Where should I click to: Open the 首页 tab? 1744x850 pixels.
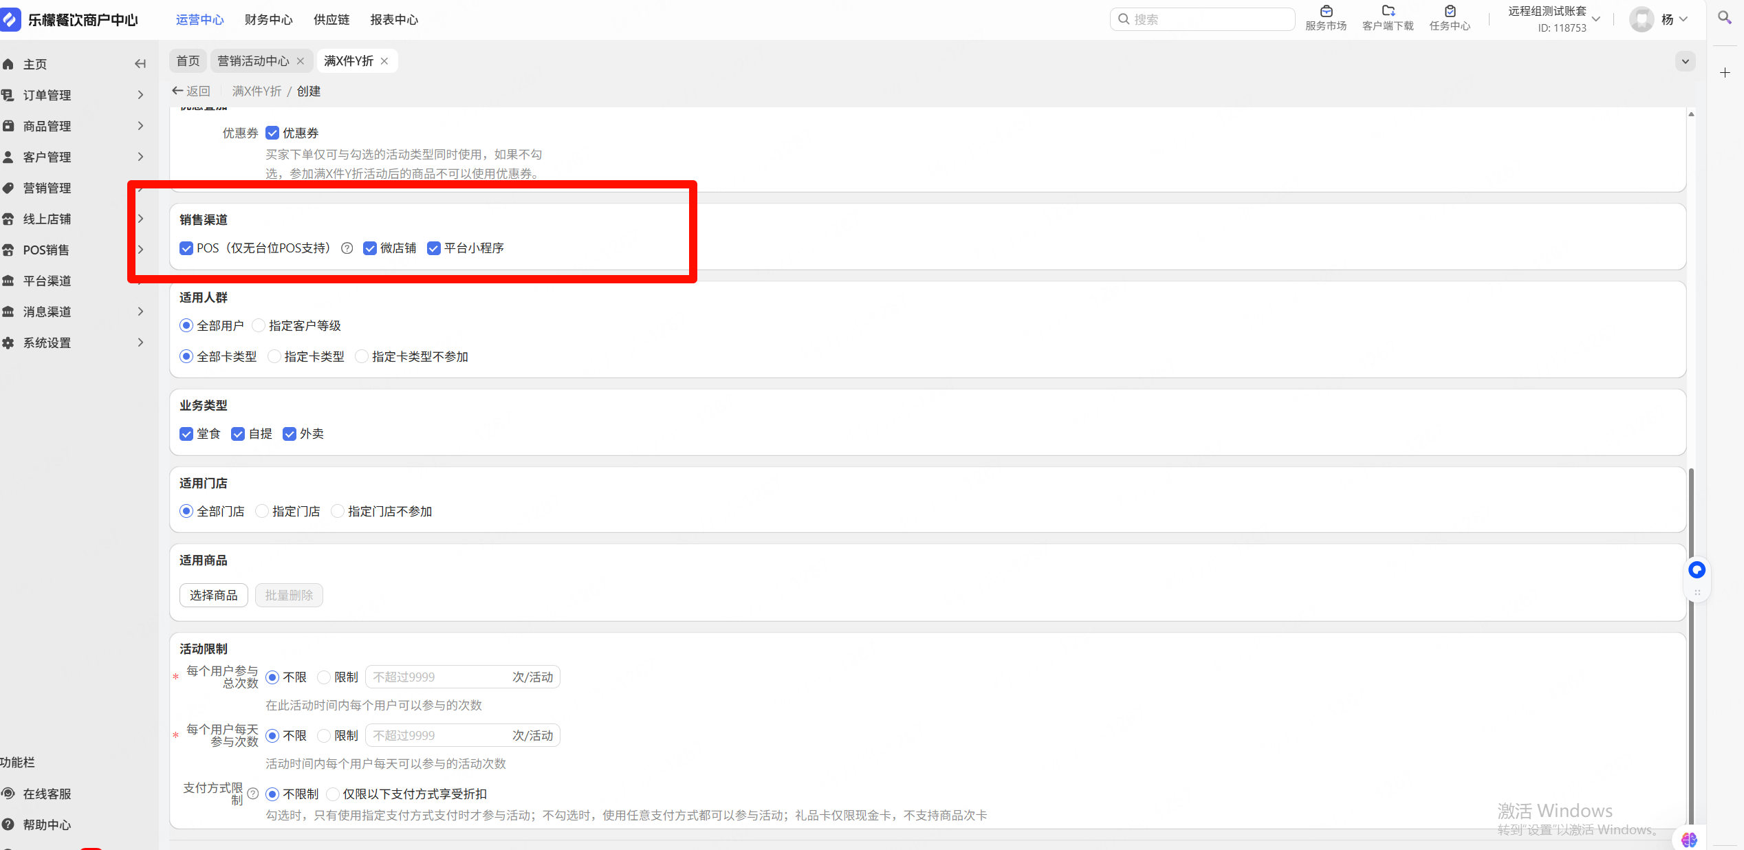pos(188,61)
